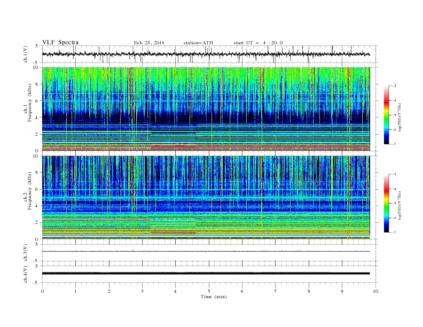423x327 pixels.
Task: Click the ch.3 flat waveform trace panel
Action: [210, 253]
